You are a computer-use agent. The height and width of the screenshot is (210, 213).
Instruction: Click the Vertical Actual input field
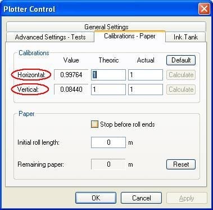(x=146, y=90)
